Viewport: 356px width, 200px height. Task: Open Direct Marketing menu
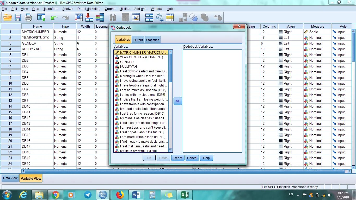pyautogui.click(x=89, y=9)
